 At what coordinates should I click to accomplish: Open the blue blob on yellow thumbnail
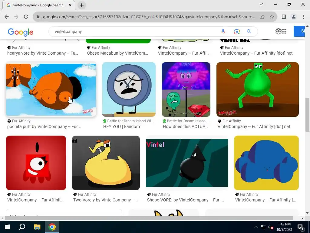pyautogui.click(x=266, y=163)
